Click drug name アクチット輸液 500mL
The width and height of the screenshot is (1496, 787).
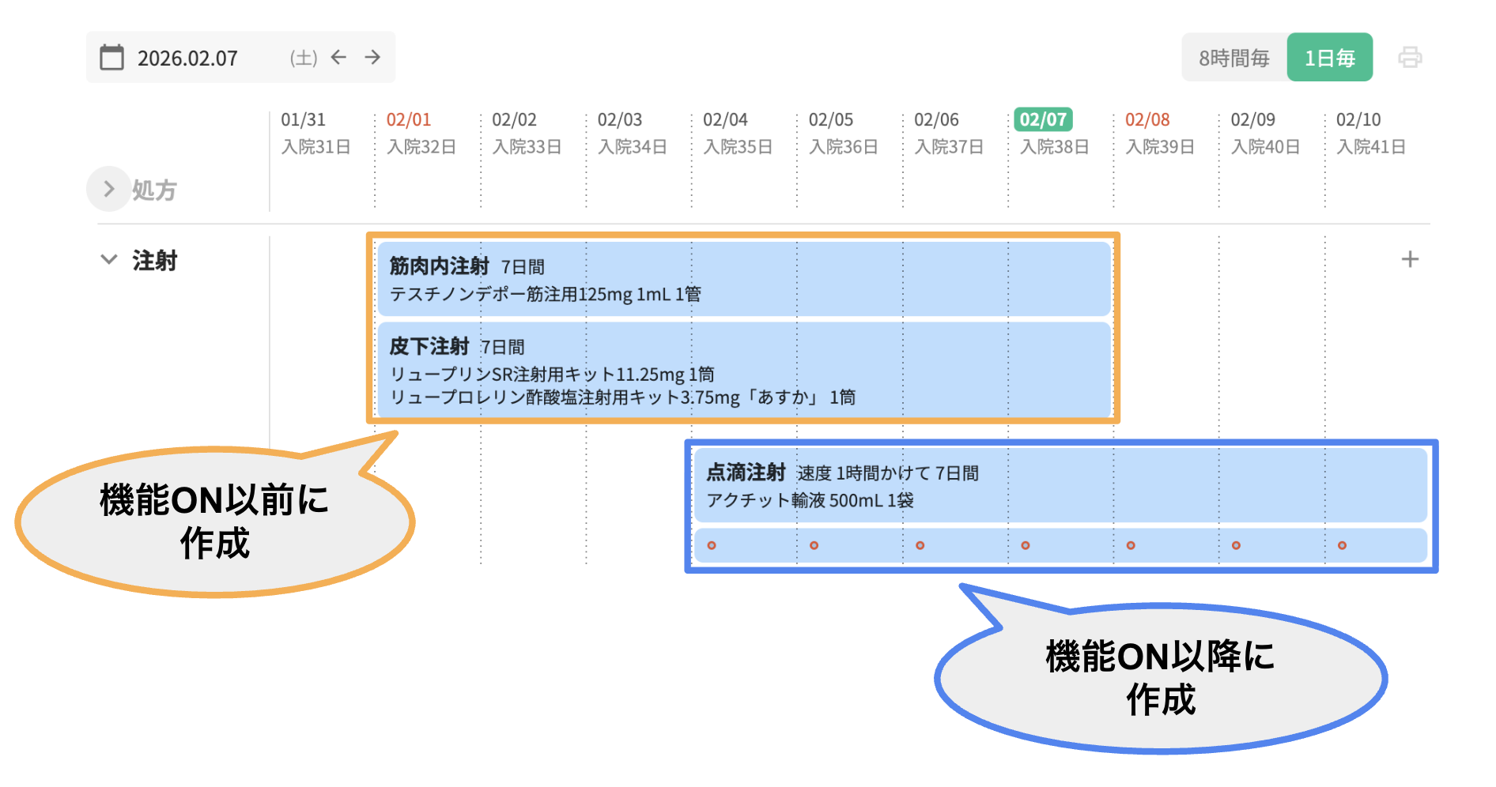pyautogui.click(x=794, y=500)
